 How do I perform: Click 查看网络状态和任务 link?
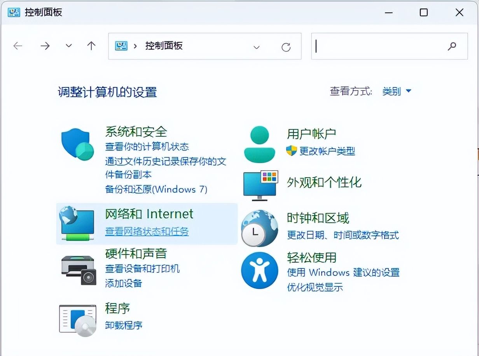147,231
